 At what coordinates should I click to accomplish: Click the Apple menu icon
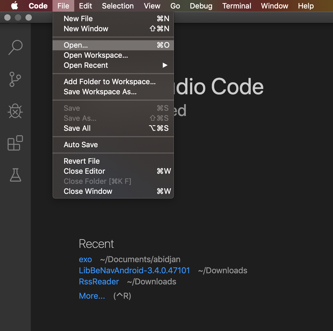click(15, 6)
